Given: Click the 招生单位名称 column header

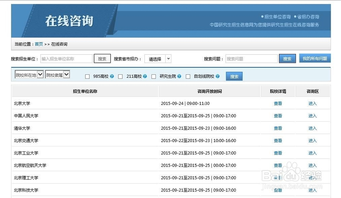Looking at the screenshot, I should (x=85, y=91).
